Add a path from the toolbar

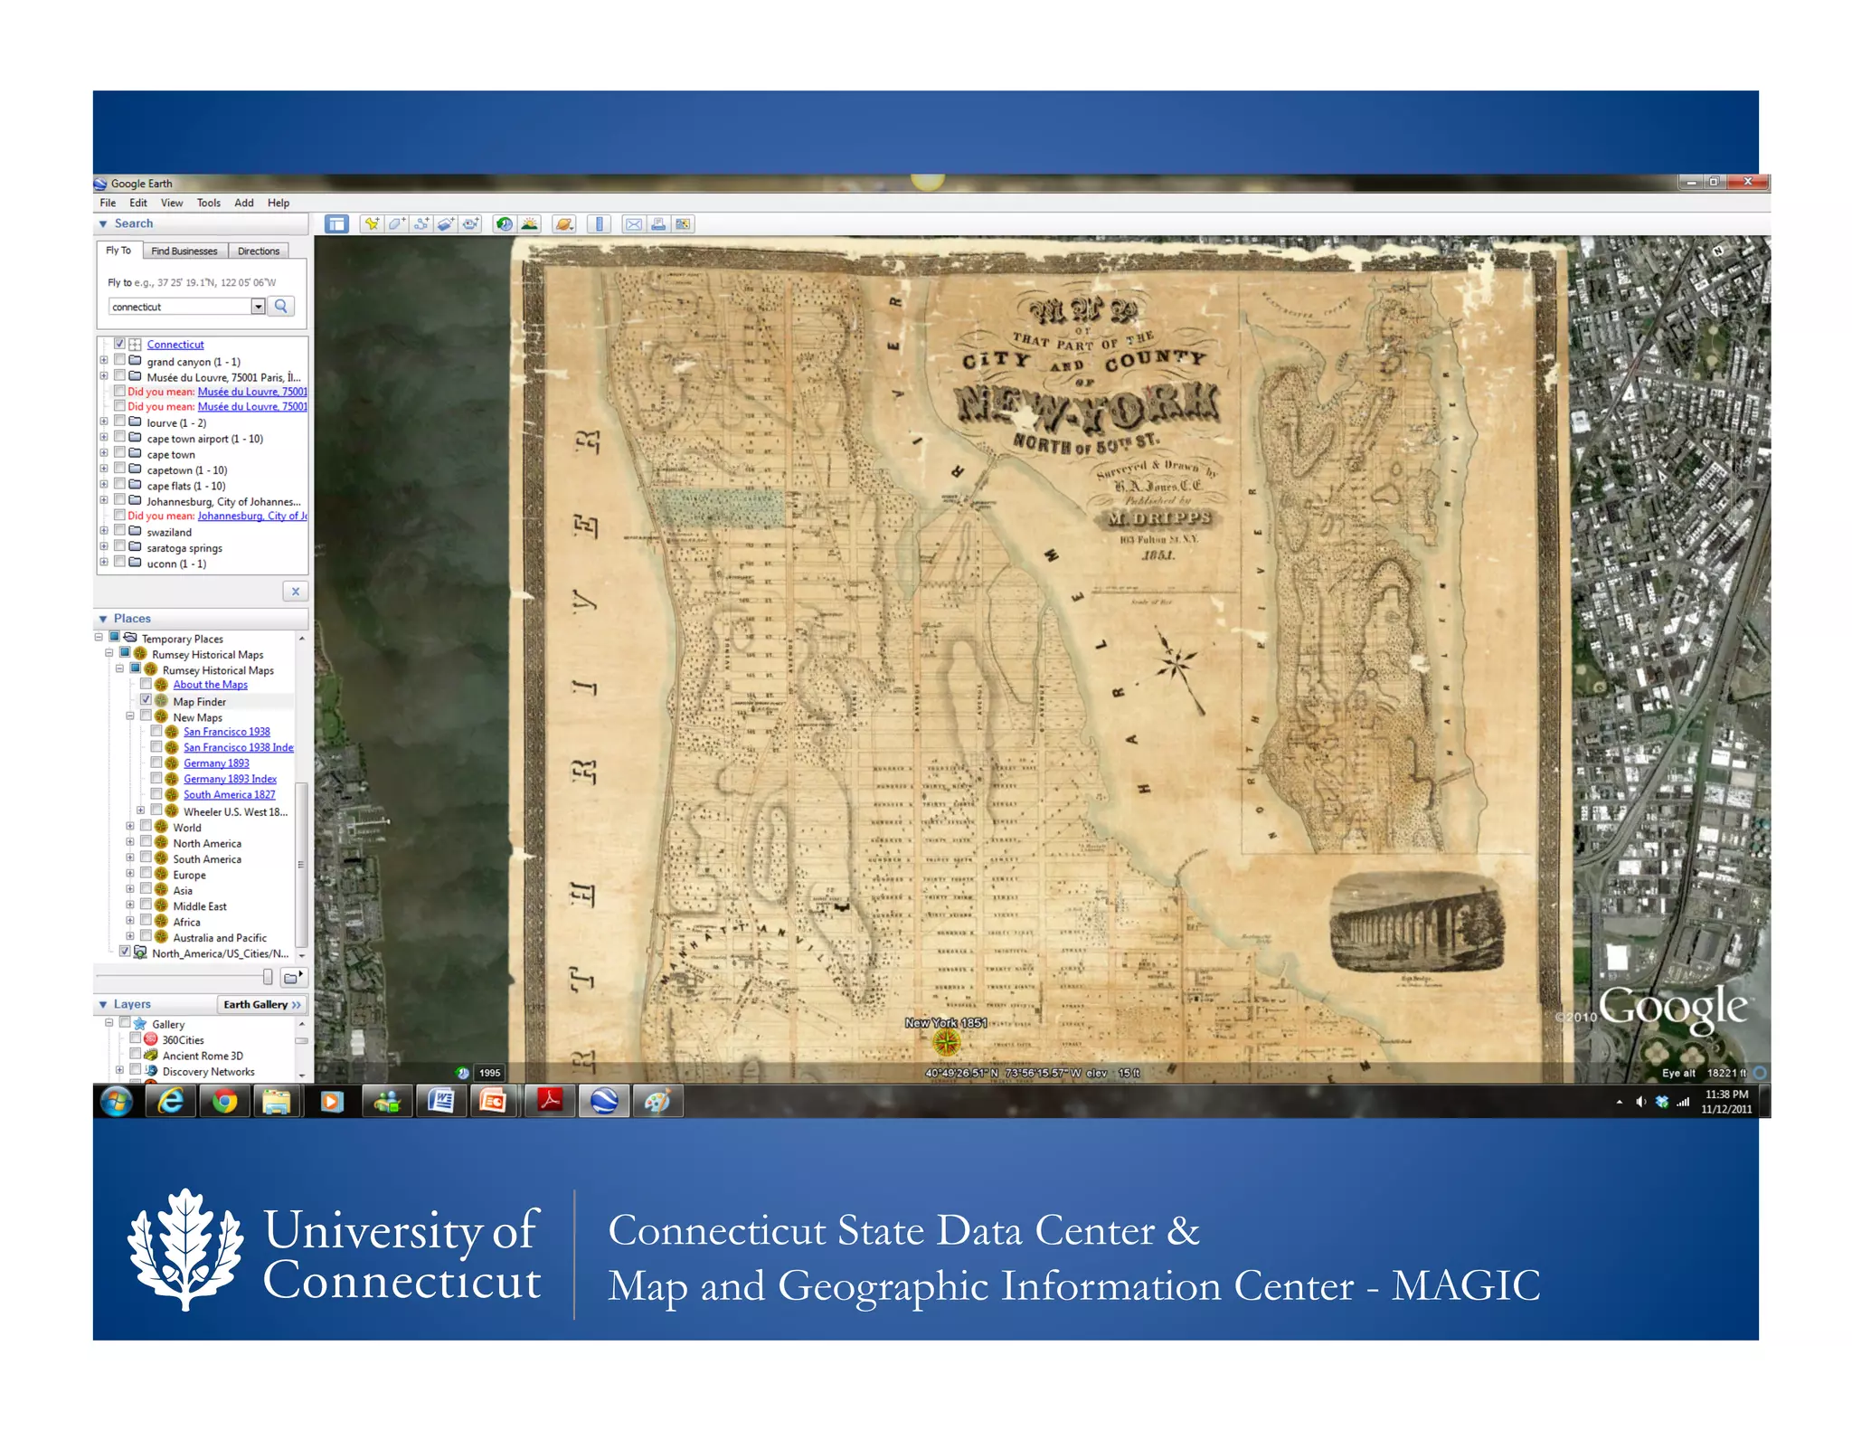point(421,224)
